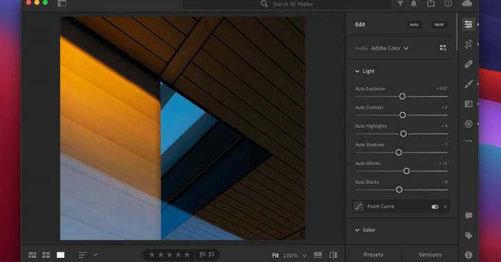Screen dimensions: 501x262
Task: Toggle the filmstrip display icon
Action: [318, 254]
